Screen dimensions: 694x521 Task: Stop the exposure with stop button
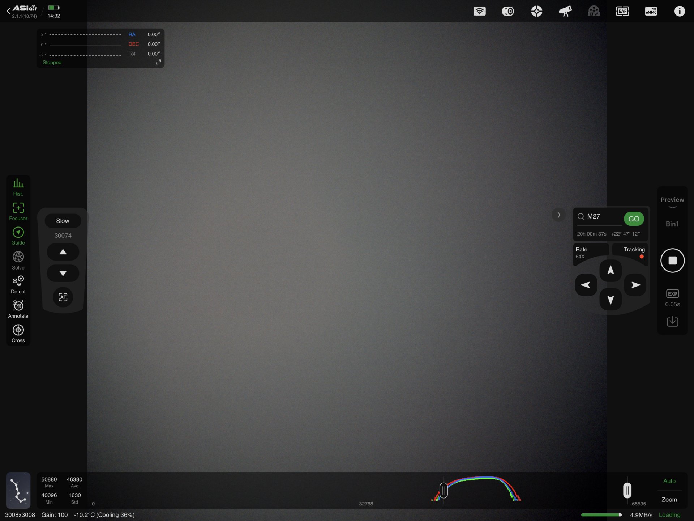672,260
